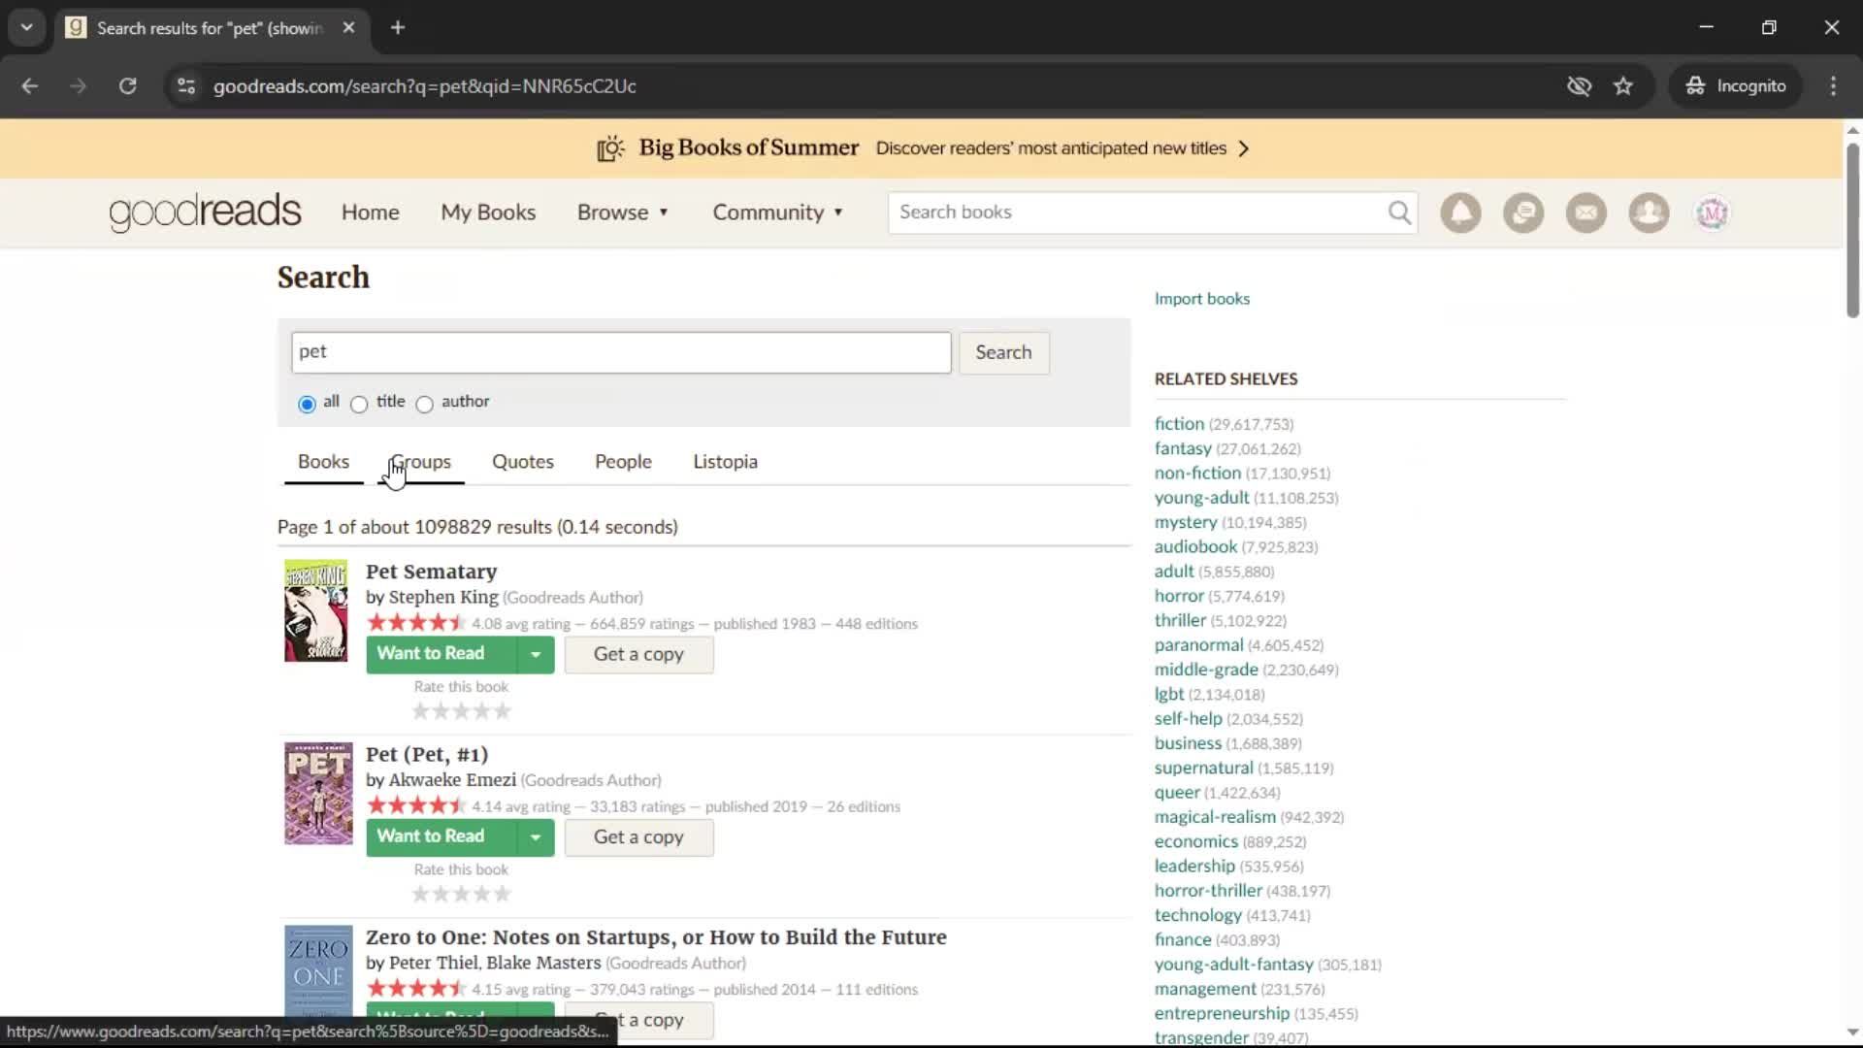This screenshot has height=1048, width=1863.
Task: Go back to the previous page
Action: click(x=30, y=86)
